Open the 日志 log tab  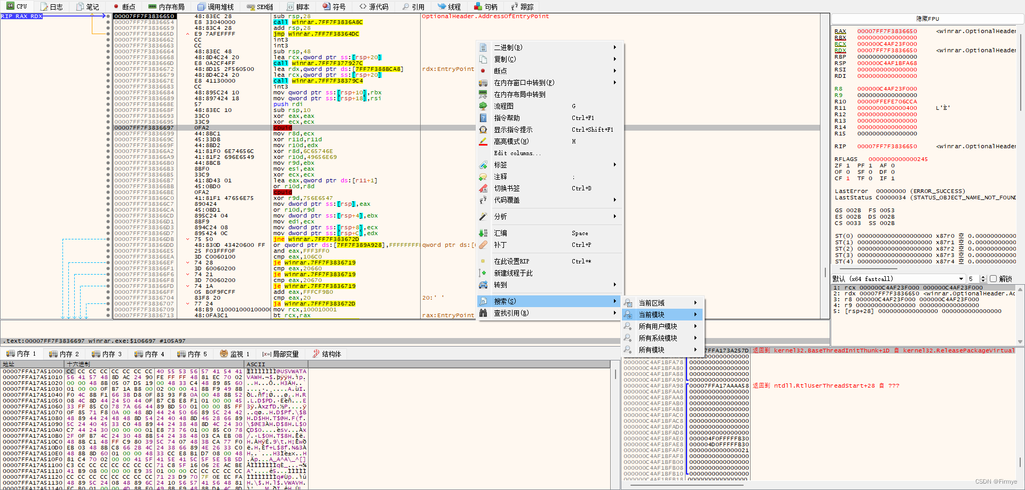[51, 7]
